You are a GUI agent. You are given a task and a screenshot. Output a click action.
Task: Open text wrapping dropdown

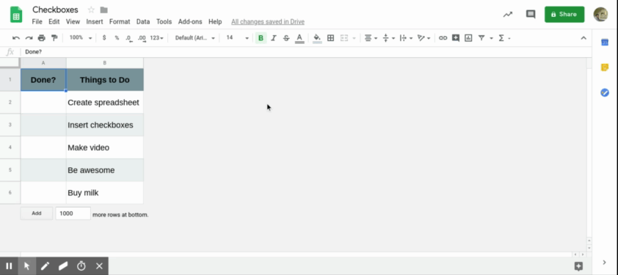tap(406, 38)
